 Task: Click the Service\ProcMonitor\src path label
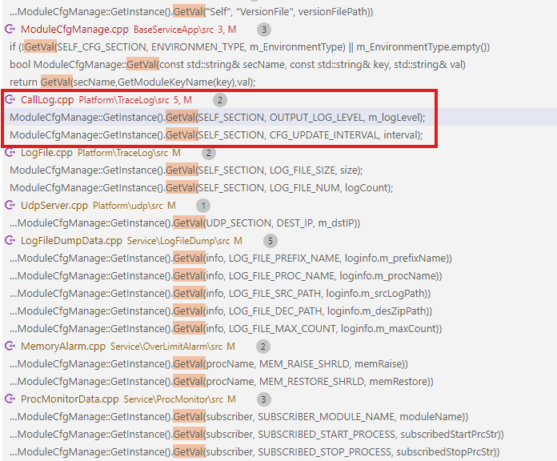tap(174, 399)
